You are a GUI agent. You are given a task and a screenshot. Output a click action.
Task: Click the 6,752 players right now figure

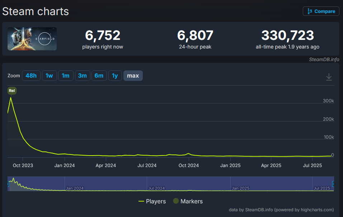click(x=103, y=35)
